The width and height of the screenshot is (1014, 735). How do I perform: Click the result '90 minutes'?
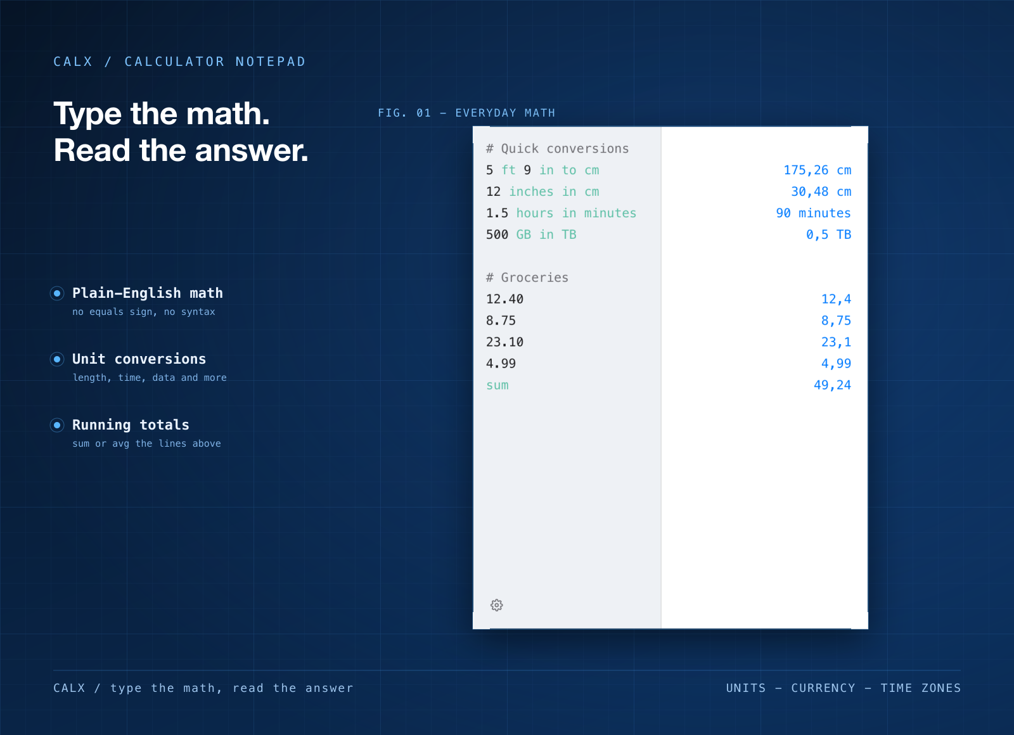coord(814,214)
